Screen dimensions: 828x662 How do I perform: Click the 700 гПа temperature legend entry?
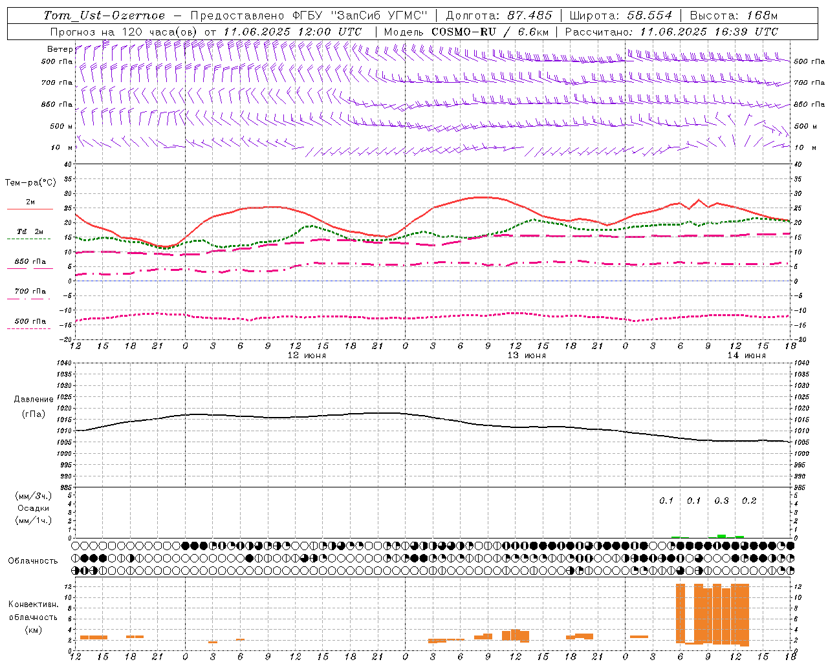pos(30,292)
